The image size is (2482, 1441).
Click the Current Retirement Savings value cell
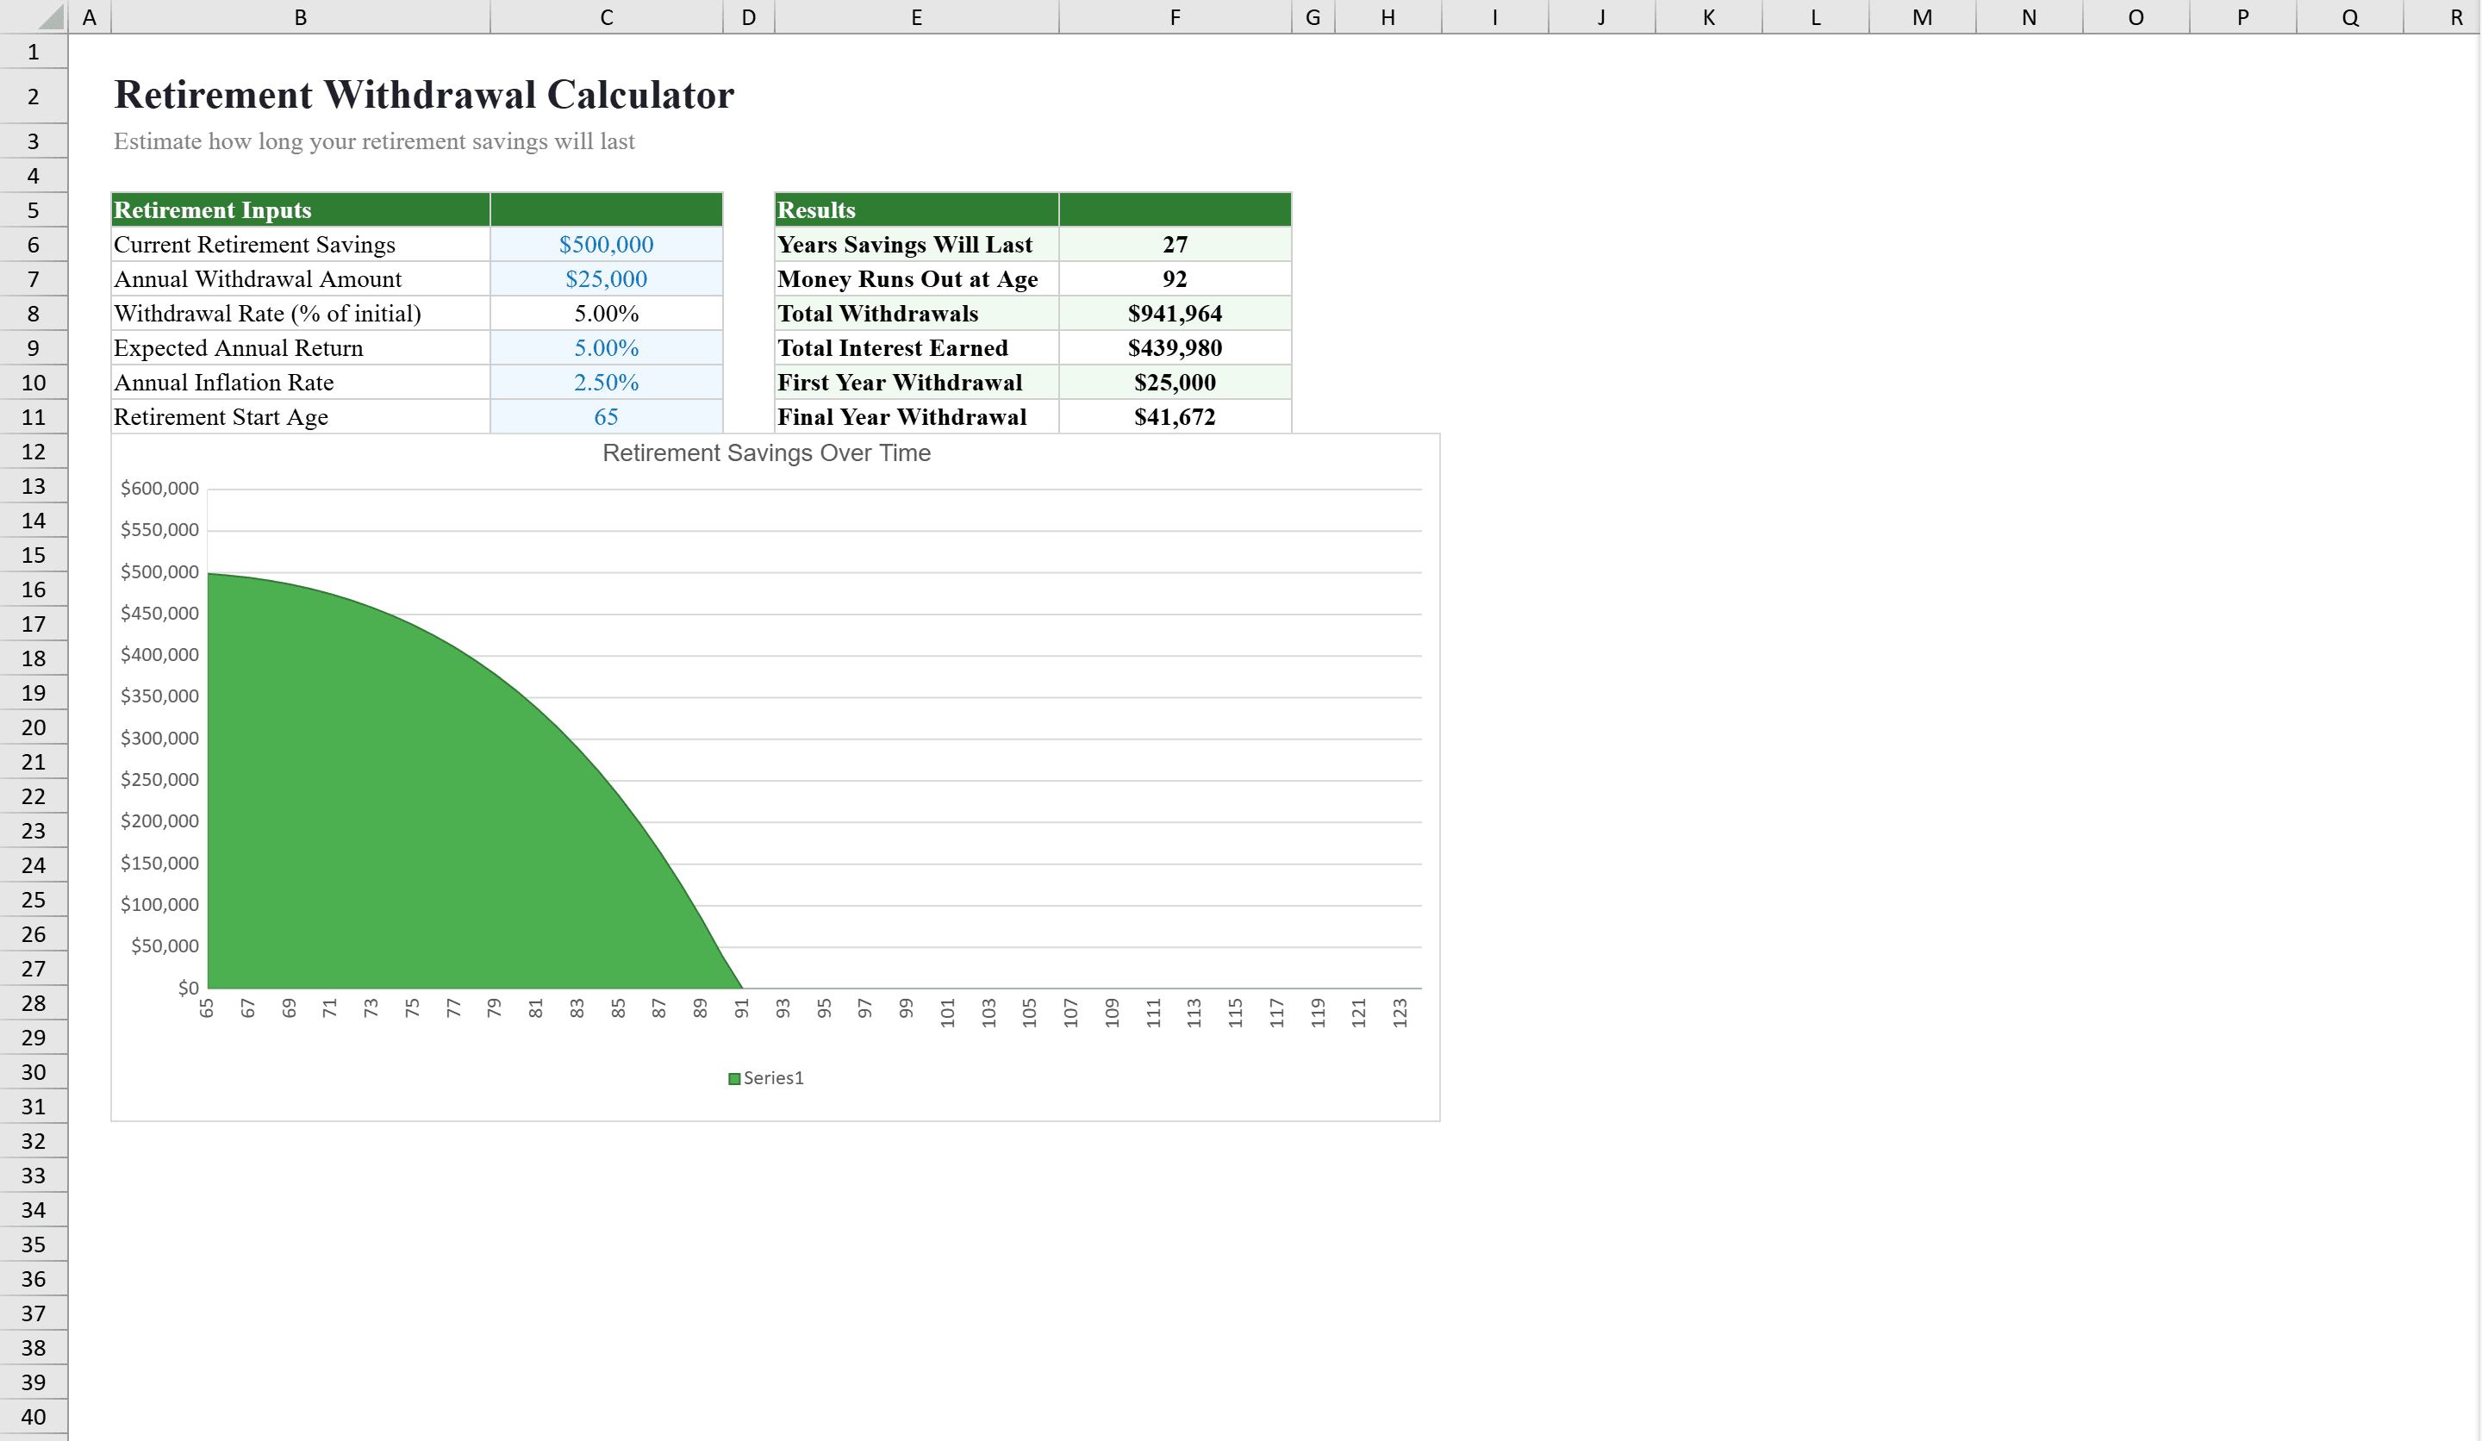tap(605, 244)
